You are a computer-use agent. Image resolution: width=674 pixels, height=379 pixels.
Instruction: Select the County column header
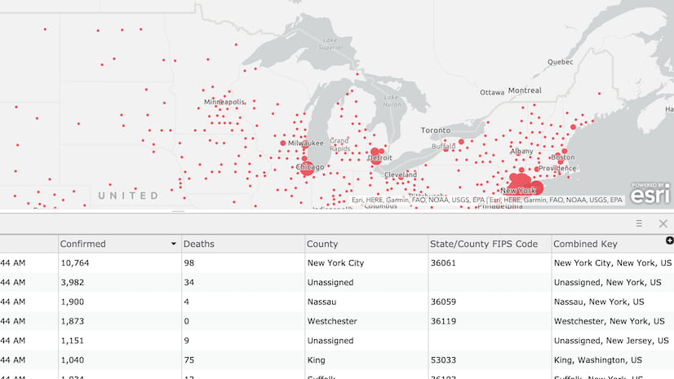tap(366, 244)
